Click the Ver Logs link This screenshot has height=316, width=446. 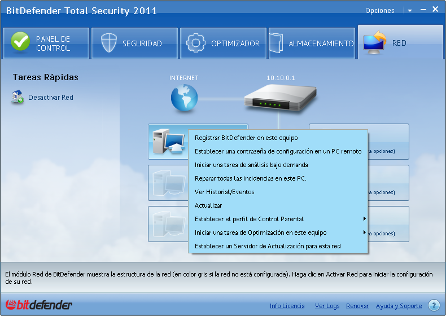point(327,306)
